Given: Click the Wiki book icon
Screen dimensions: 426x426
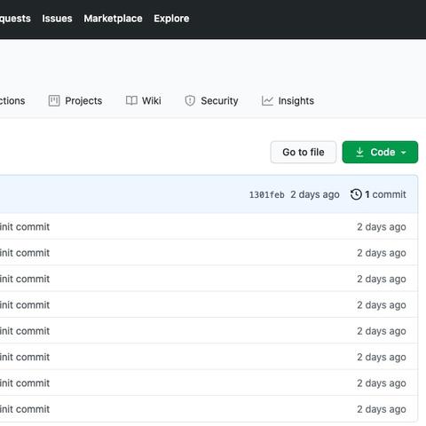Looking at the screenshot, I should point(131,100).
